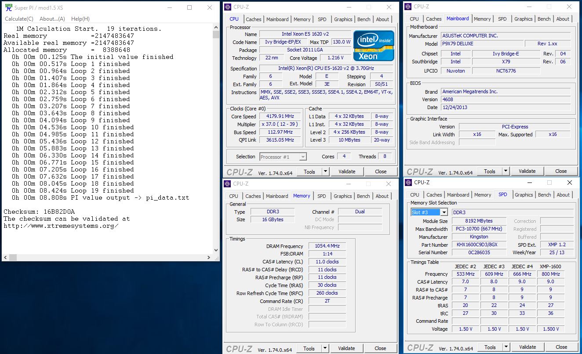The height and width of the screenshot is (354, 582).
Task: Click the Super PI horizontal scrollbar right arrow
Action: click(x=209, y=258)
